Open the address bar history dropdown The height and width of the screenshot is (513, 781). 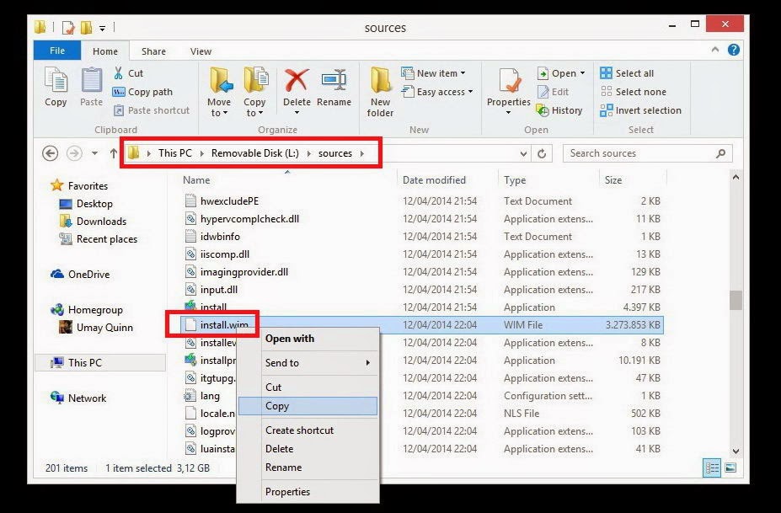tap(523, 153)
